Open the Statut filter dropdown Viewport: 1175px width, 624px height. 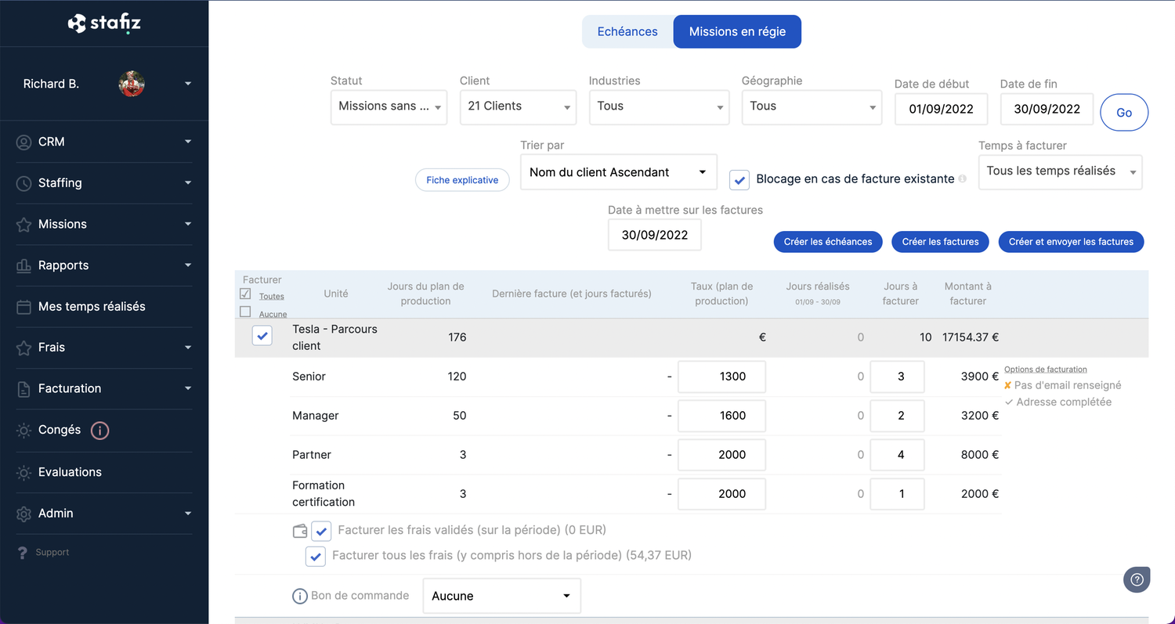[389, 106]
